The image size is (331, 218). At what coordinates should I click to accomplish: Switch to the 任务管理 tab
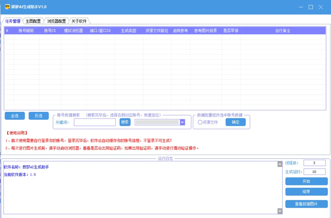[x=13, y=21]
